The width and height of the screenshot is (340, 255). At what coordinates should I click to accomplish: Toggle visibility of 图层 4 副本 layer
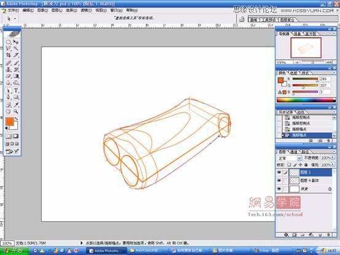point(279,181)
